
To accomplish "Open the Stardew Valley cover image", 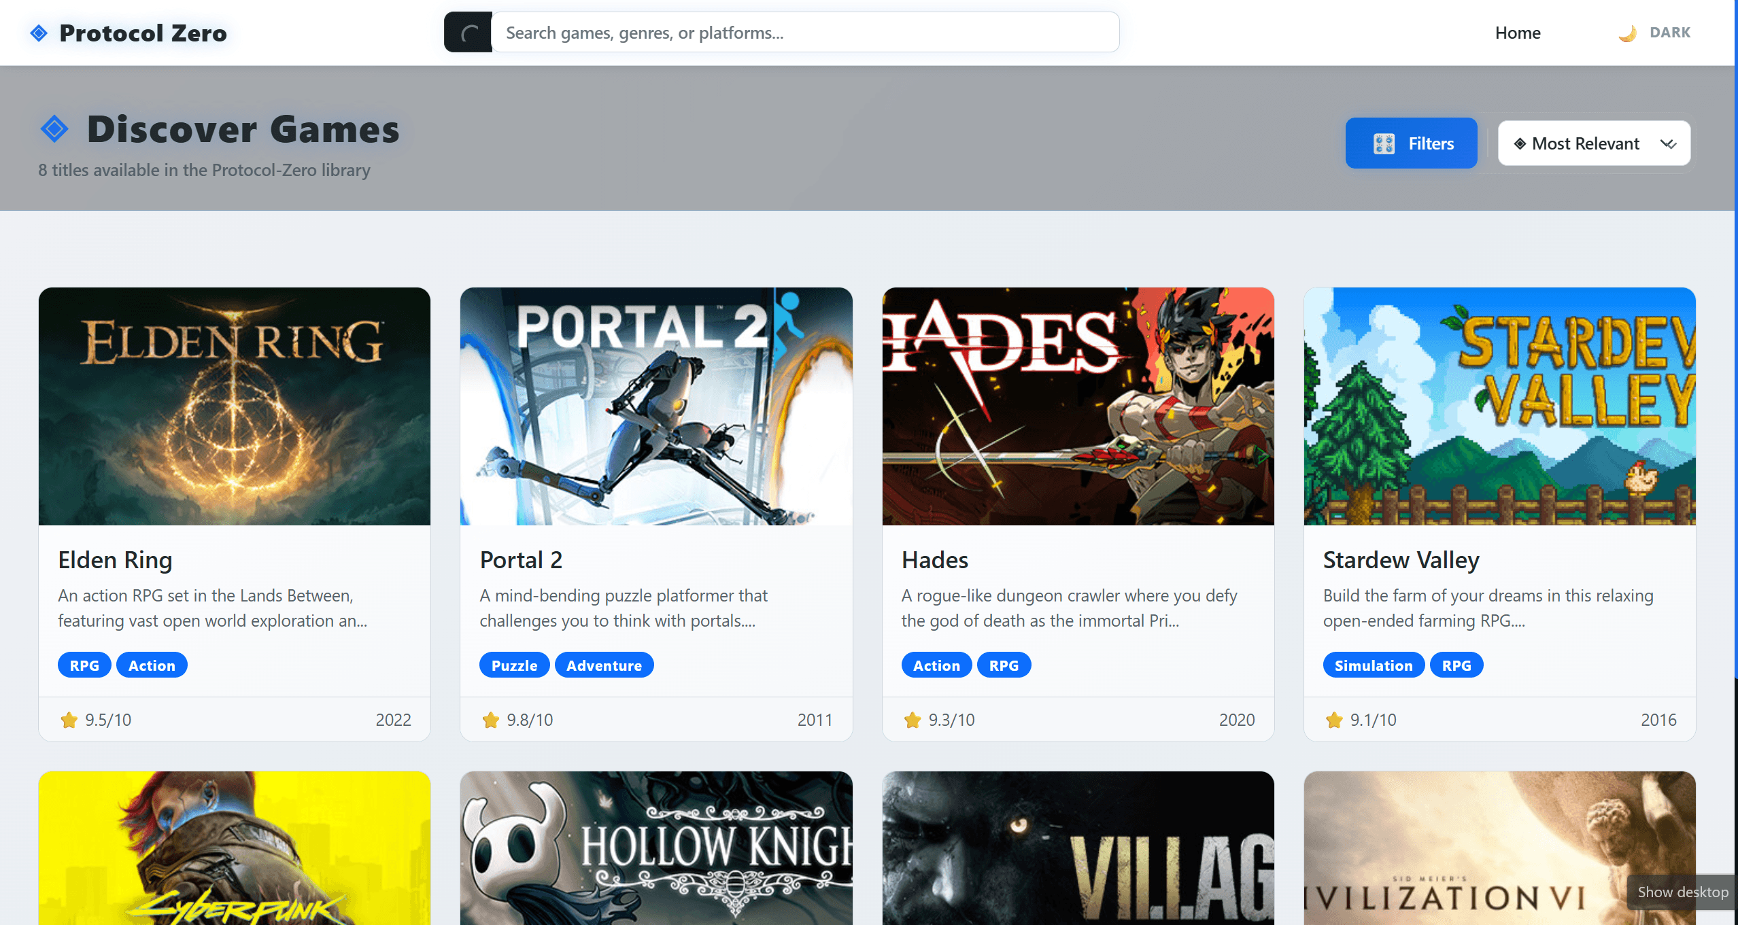I will point(1499,406).
